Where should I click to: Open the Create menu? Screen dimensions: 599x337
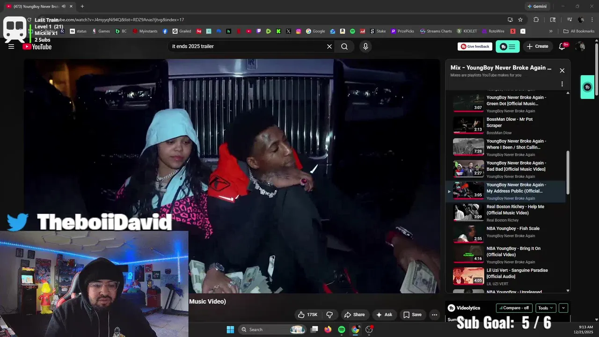point(538,46)
